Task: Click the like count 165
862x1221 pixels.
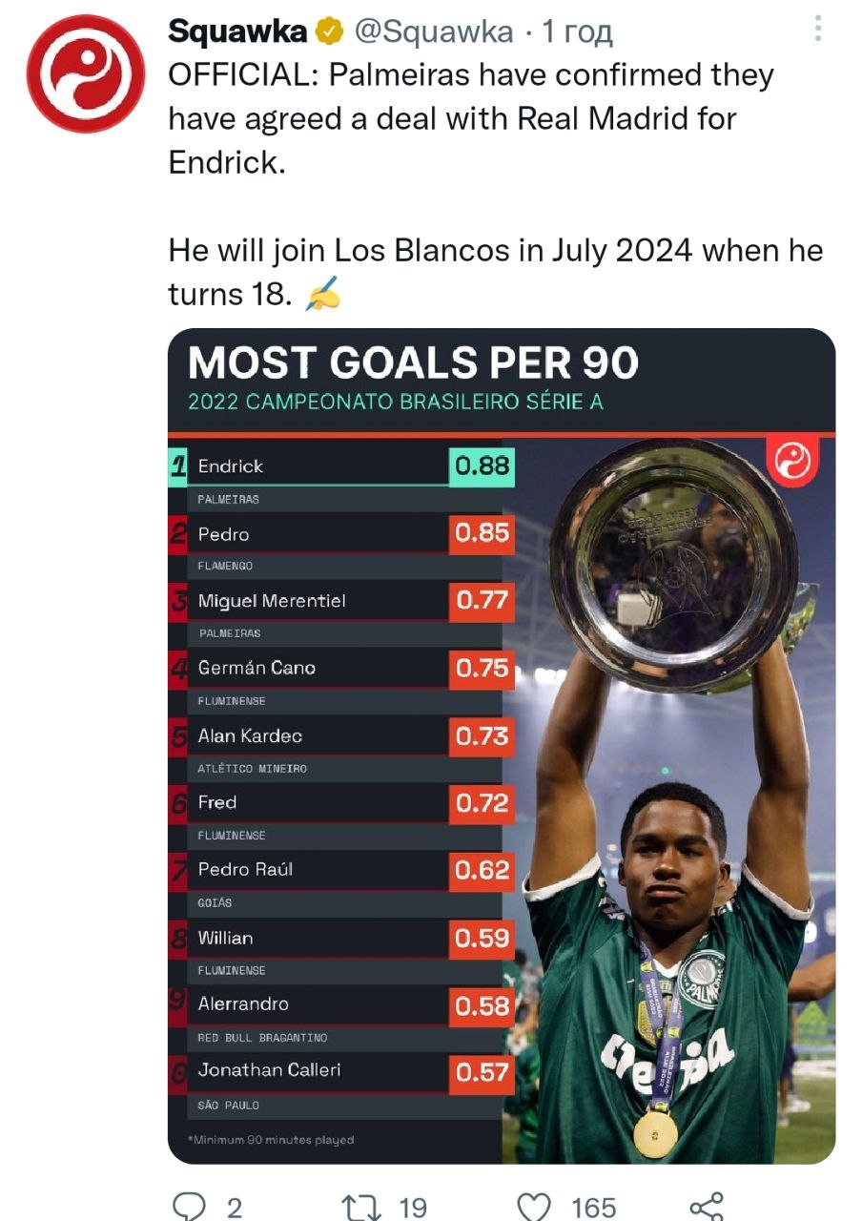Action: click(593, 1207)
